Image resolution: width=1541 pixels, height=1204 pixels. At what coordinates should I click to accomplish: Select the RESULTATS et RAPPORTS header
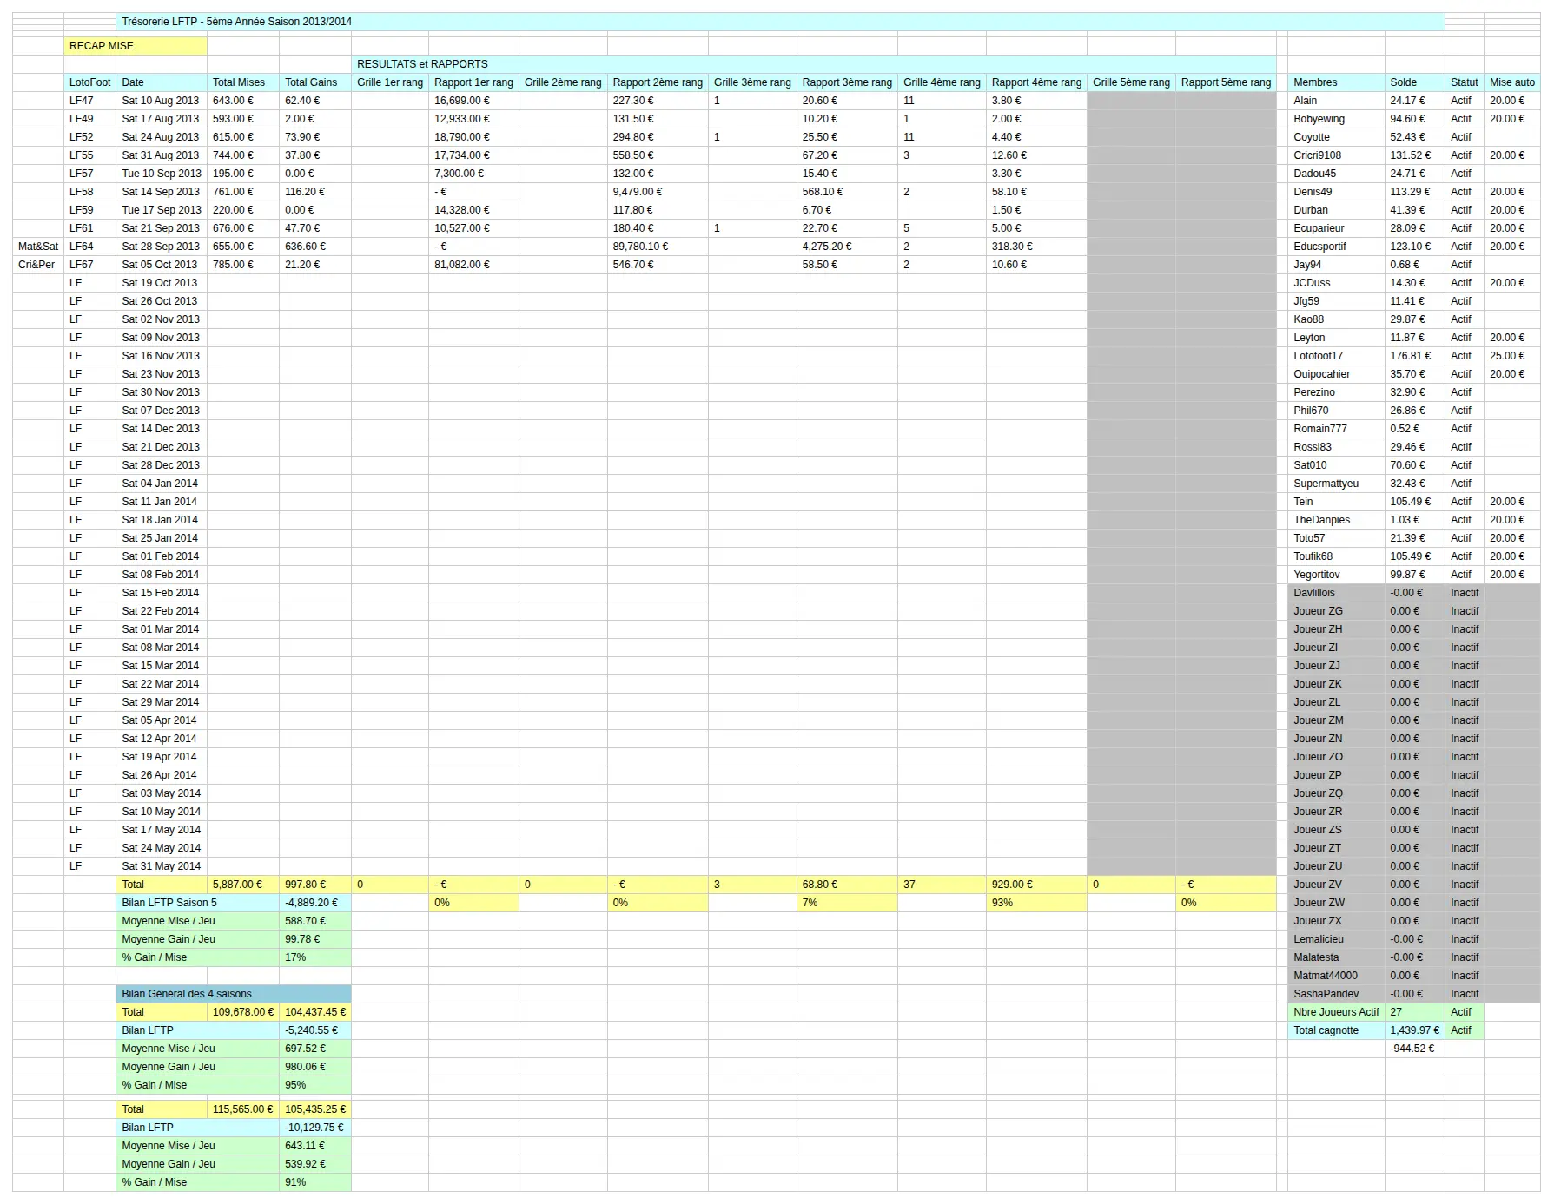pyautogui.click(x=813, y=64)
